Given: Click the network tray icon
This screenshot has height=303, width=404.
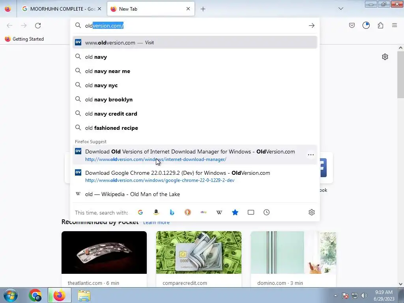Looking at the screenshot, I should (x=355, y=296).
